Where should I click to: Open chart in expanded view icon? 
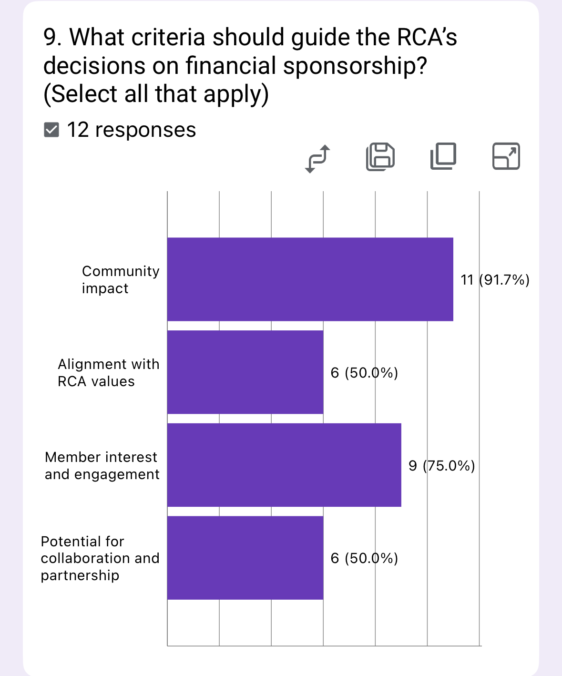click(x=506, y=156)
